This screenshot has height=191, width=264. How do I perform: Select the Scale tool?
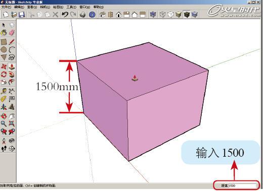pyautogui.click(x=4, y=82)
